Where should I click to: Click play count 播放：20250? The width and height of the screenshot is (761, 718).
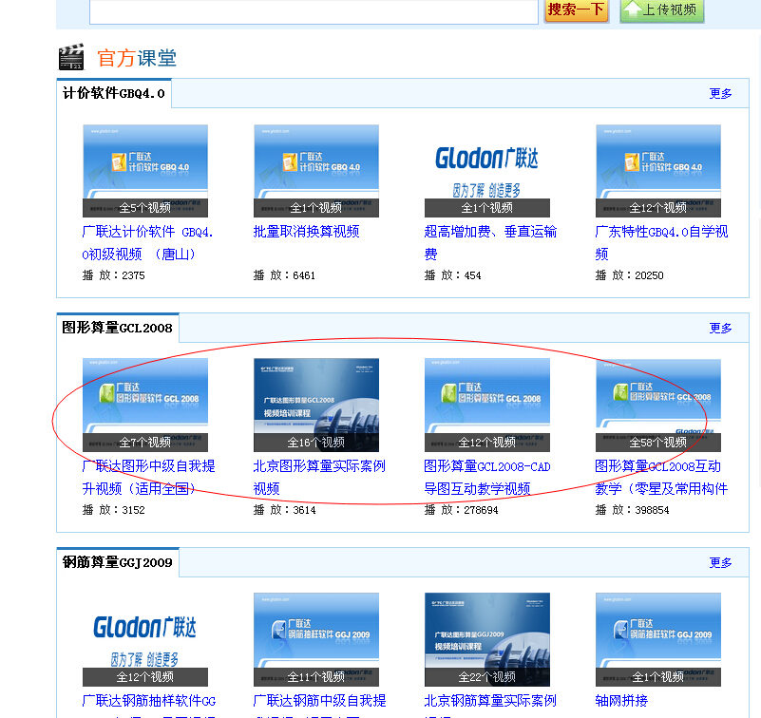(630, 275)
